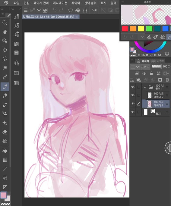The image size is (171, 206).
Task: Click the Fill bucket in command bar
Action: click(78, 10)
